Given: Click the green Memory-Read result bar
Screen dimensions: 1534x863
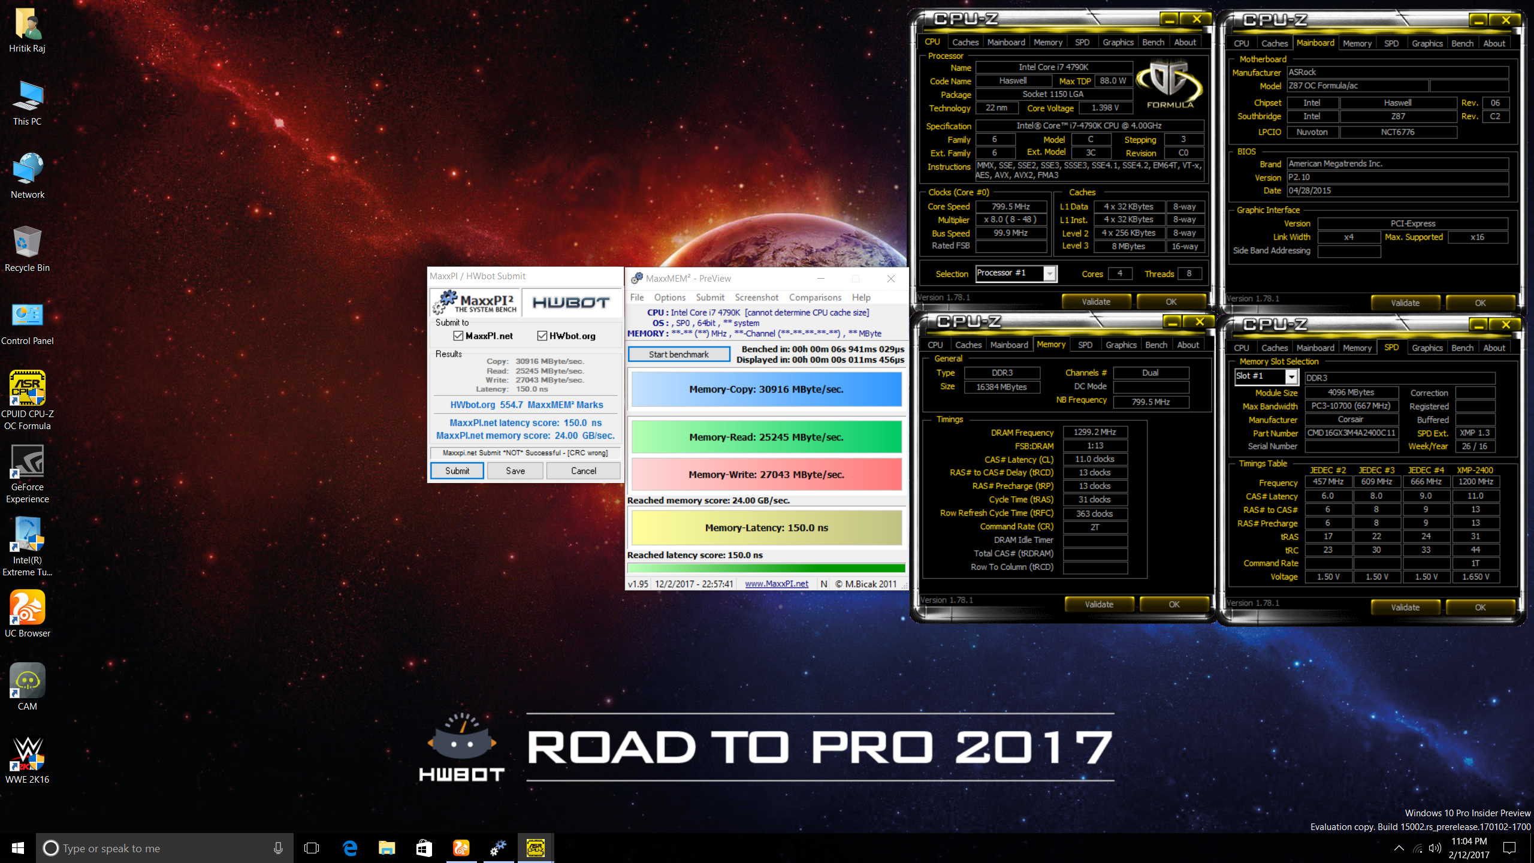Looking at the screenshot, I should [x=766, y=437].
